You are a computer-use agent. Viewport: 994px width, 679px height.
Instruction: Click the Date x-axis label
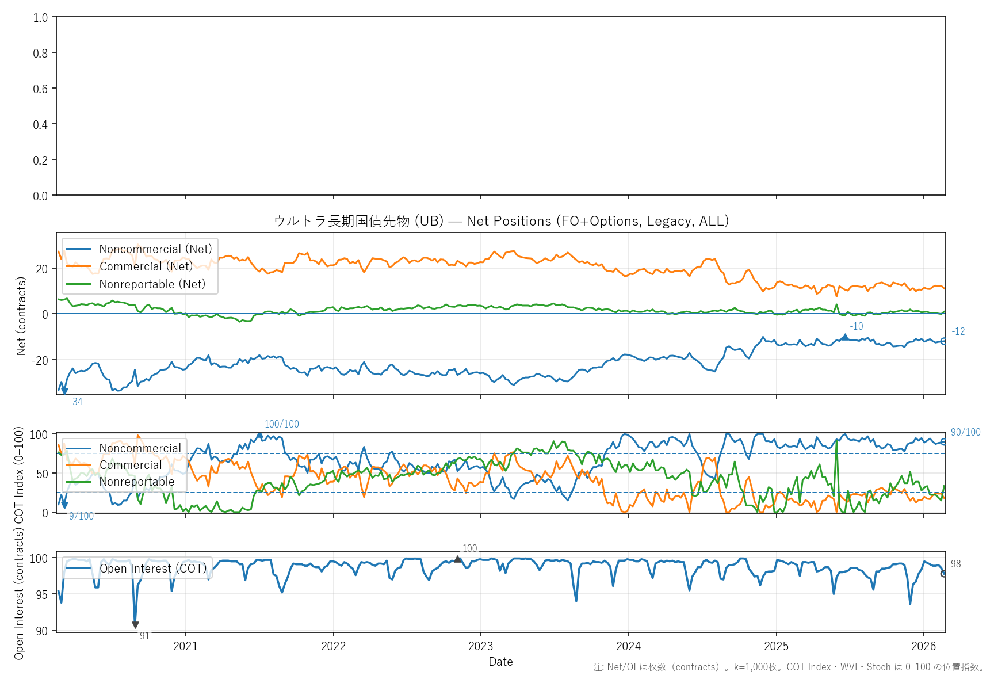point(500,662)
